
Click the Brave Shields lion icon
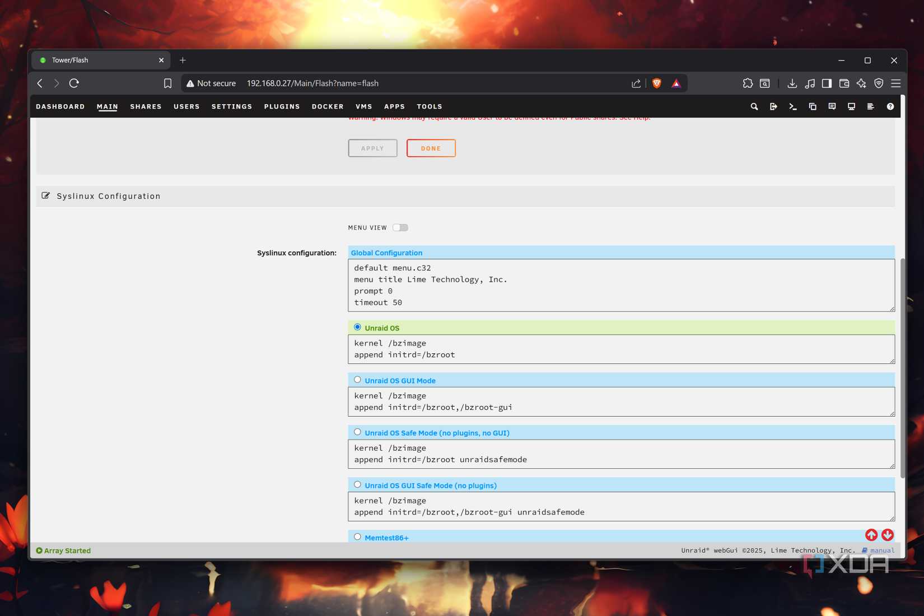(657, 83)
